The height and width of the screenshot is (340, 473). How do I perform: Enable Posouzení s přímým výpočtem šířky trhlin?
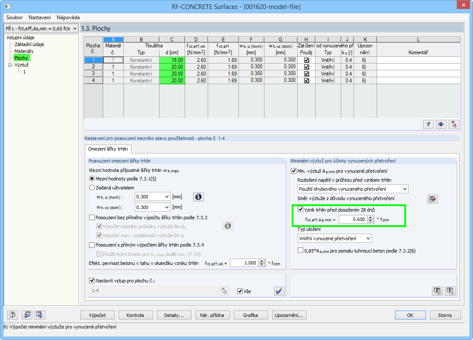92,245
